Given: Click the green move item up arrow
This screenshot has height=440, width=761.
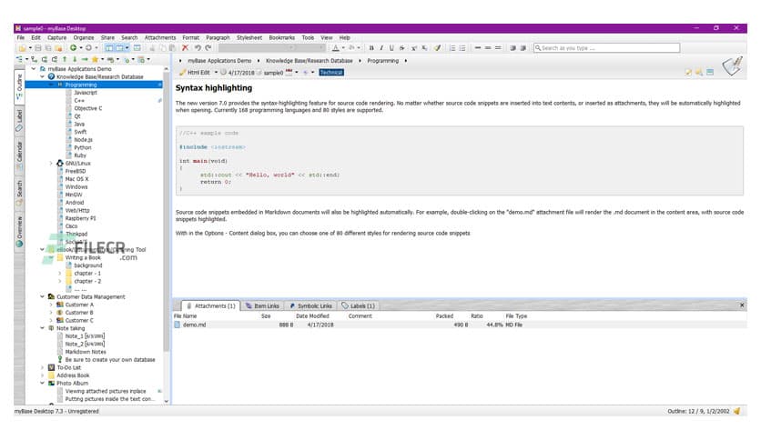Looking at the screenshot, I should 65,59.
